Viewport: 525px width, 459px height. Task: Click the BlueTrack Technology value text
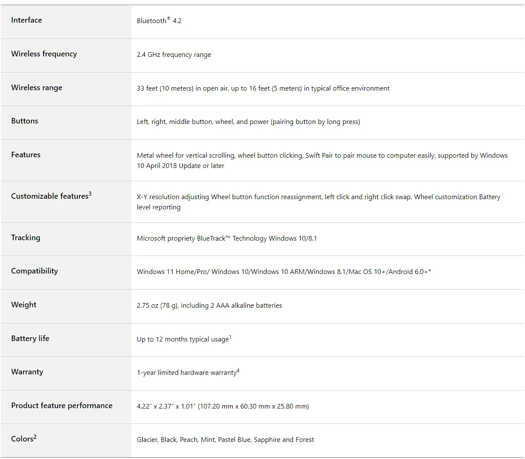tap(227, 238)
